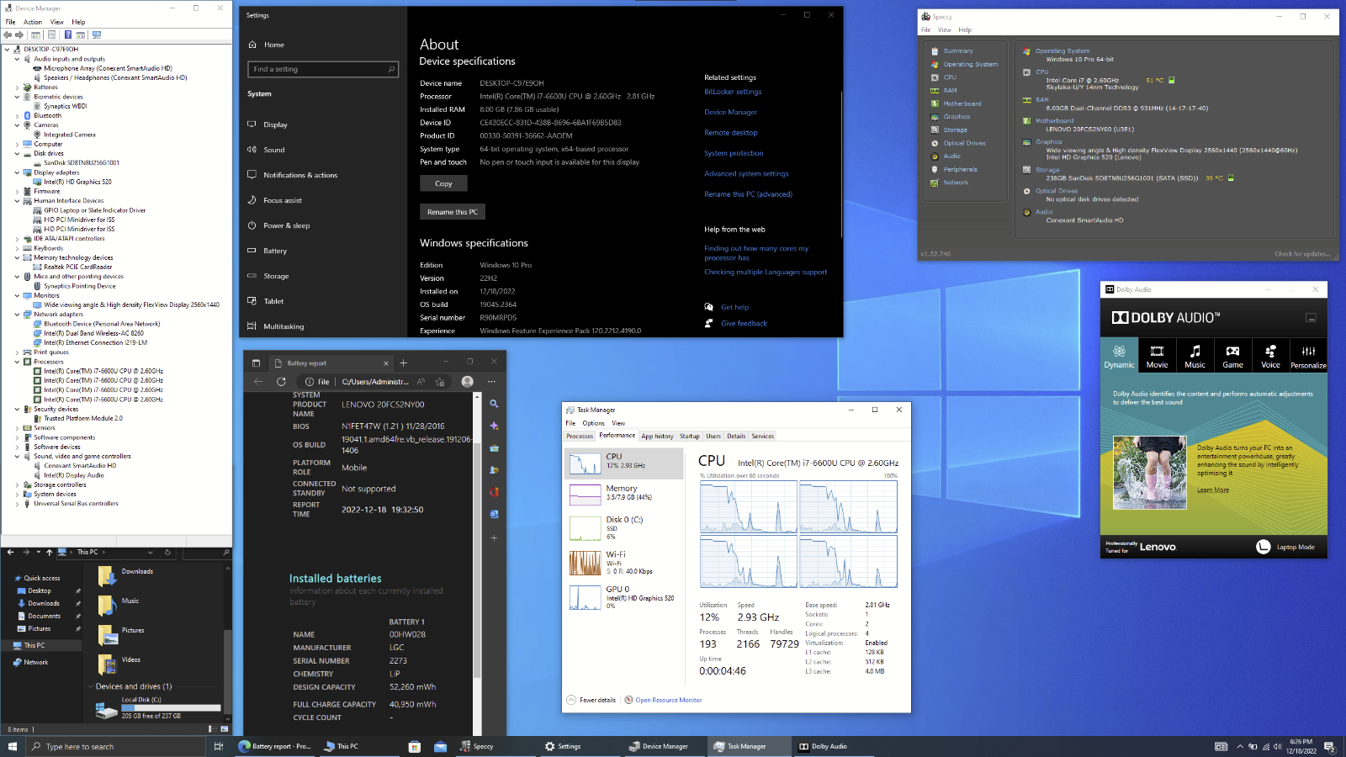Click Find a setting search box
Viewport: 1346px width, 757px height.
[322, 69]
